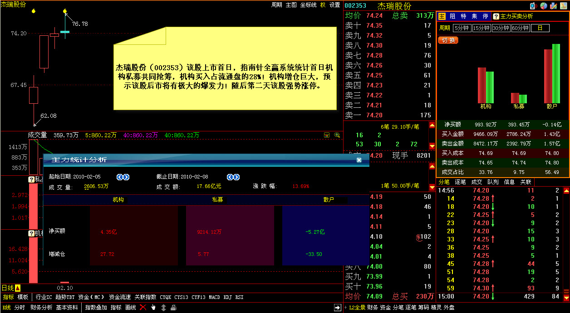This screenshot has height=313, width=570.
Task: Switch to the 信息 tab
Action: tap(509, 182)
